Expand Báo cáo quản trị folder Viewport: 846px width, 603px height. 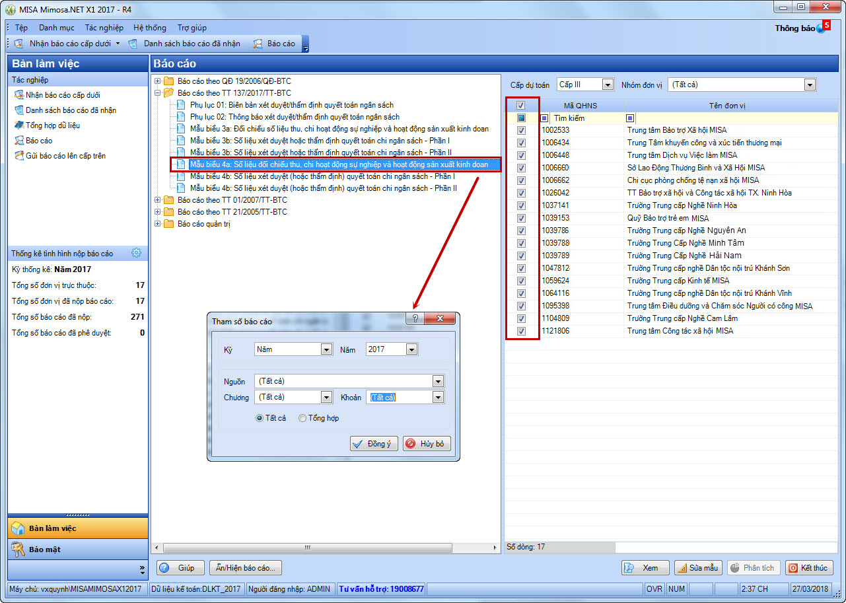pyautogui.click(x=157, y=224)
